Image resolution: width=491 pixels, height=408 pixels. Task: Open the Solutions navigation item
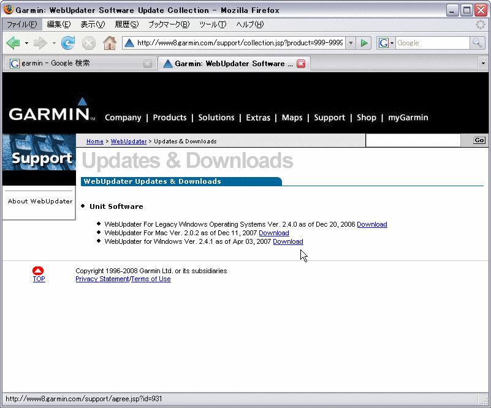point(216,118)
